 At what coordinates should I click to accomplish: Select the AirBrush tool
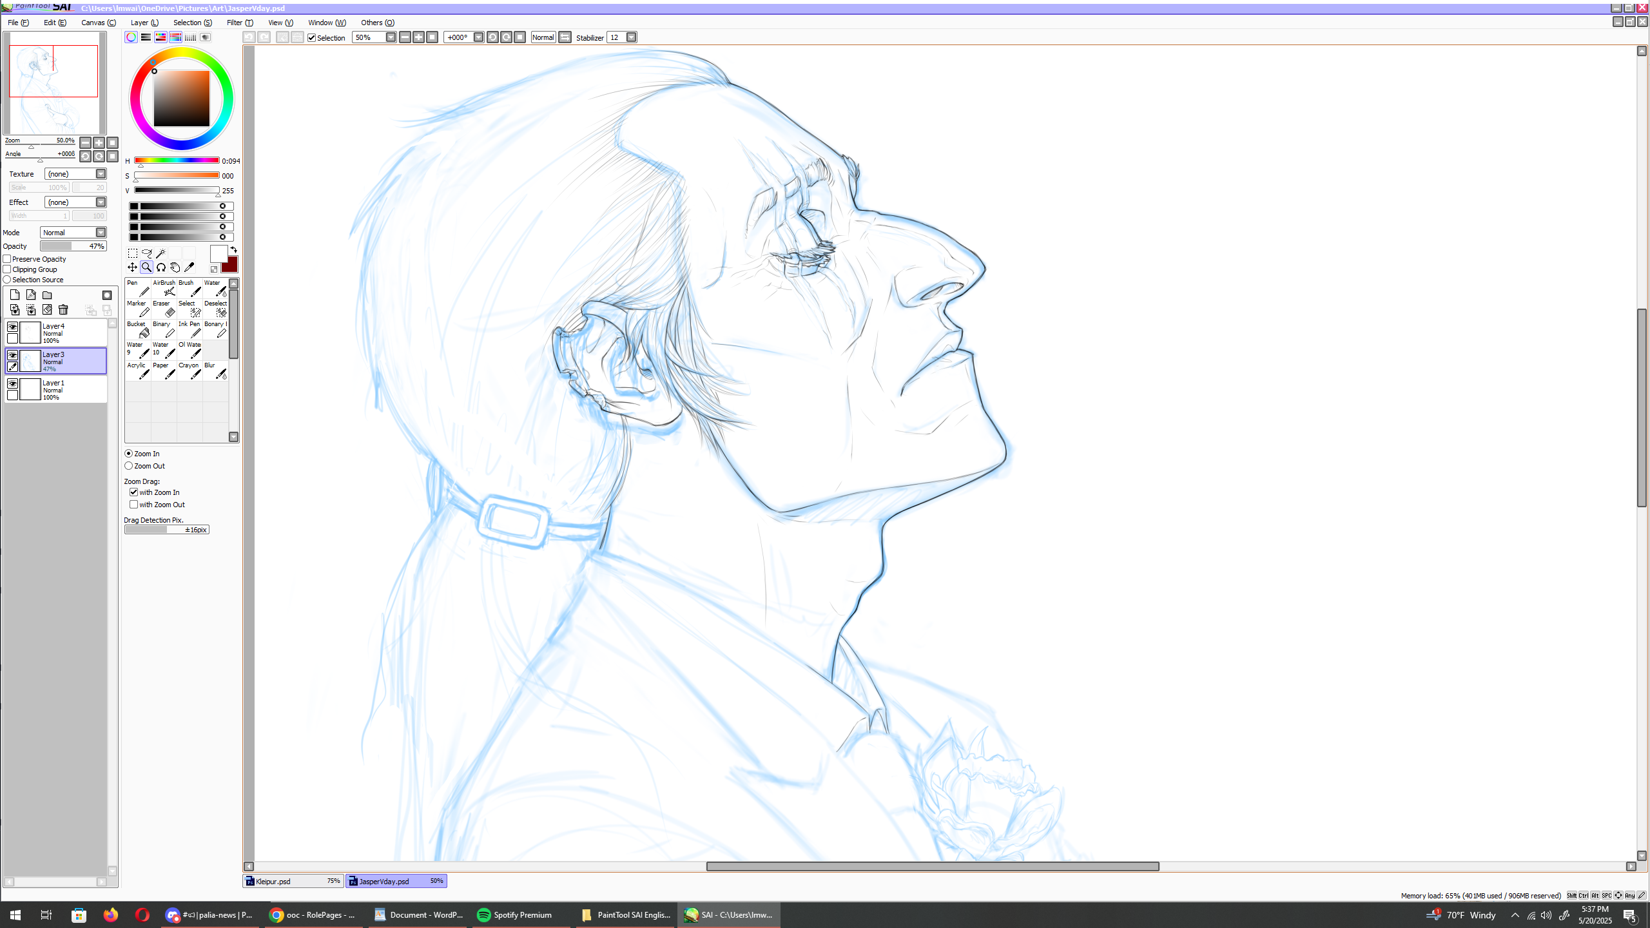coord(164,288)
